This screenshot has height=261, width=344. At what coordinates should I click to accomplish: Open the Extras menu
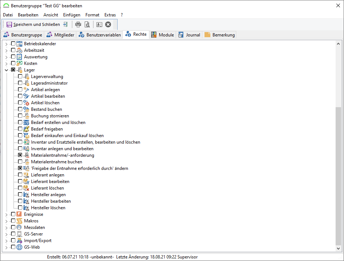pos(110,15)
